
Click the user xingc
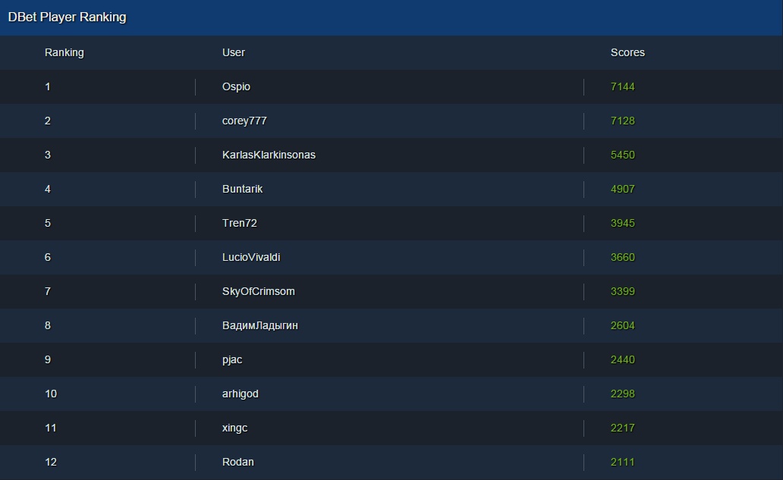pyautogui.click(x=234, y=428)
